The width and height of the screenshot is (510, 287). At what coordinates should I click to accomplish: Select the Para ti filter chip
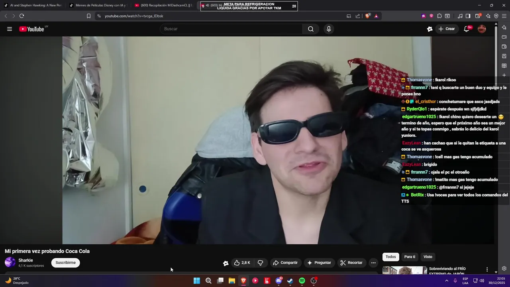[x=410, y=257]
